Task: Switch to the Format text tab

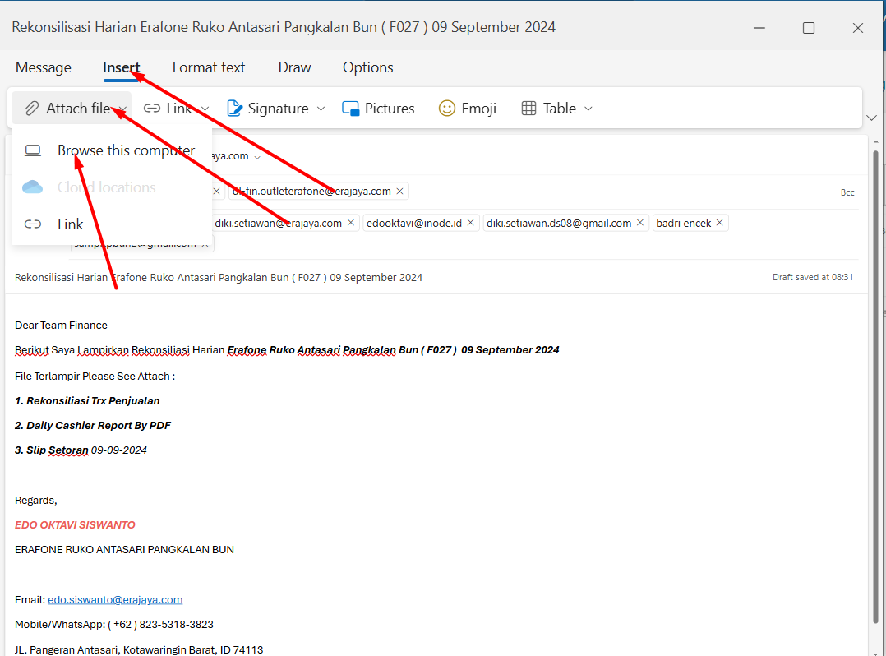Action: pos(209,67)
